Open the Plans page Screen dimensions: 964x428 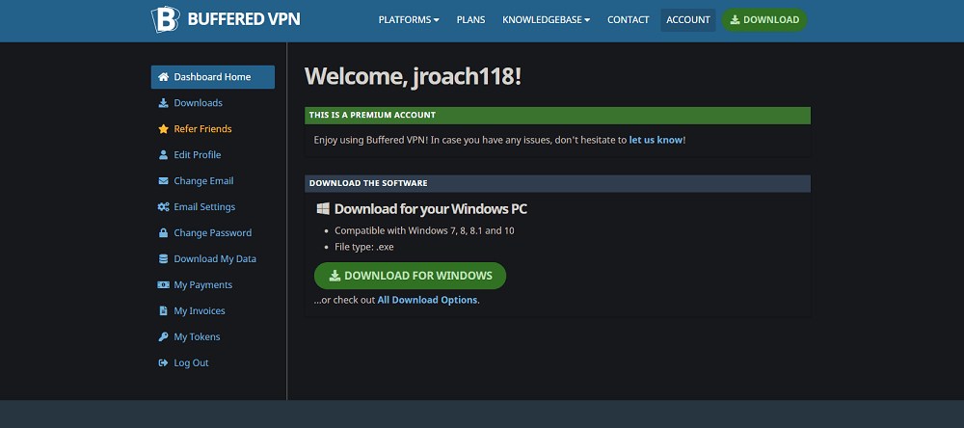[471, 19]
